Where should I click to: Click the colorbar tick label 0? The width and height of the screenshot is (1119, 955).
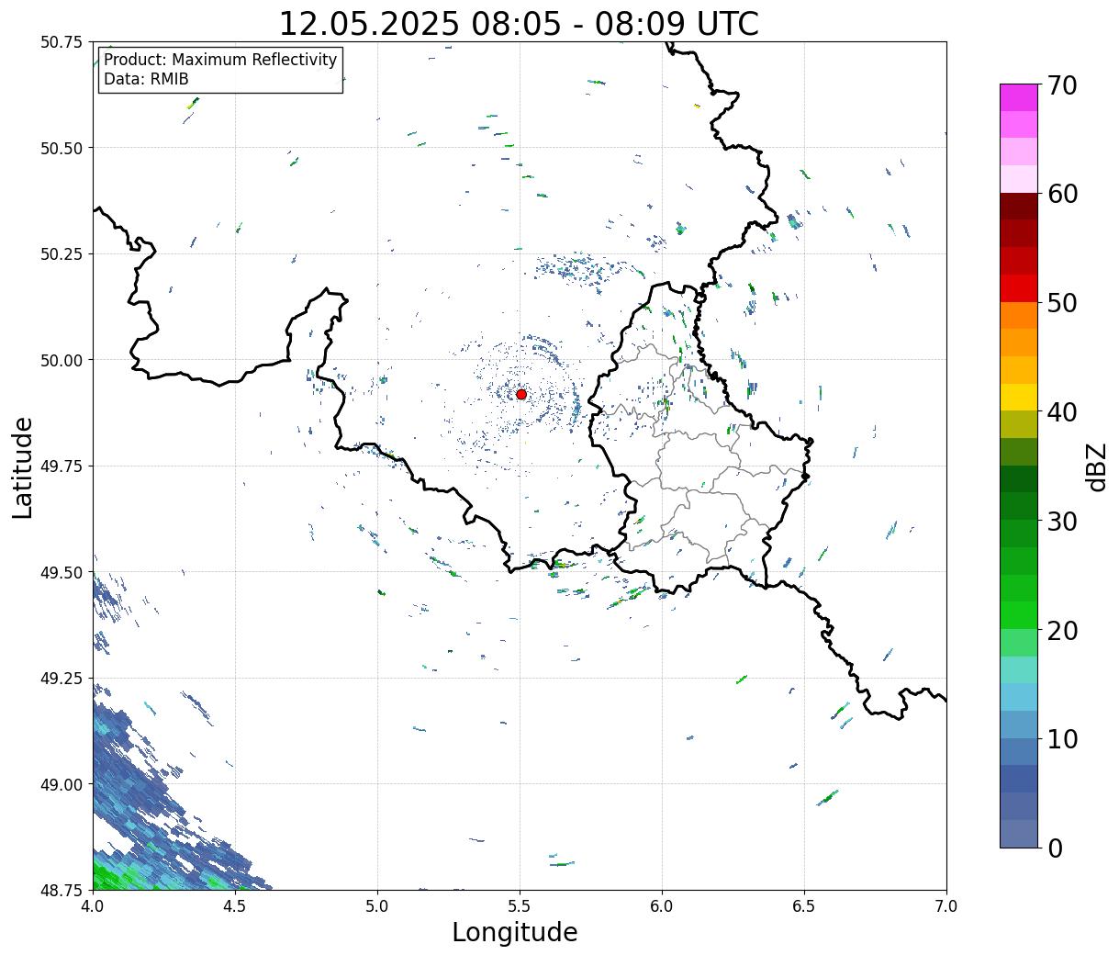pos(1055,848)
